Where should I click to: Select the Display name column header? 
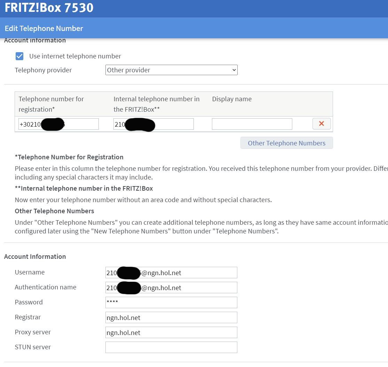[x=232, y=99]
